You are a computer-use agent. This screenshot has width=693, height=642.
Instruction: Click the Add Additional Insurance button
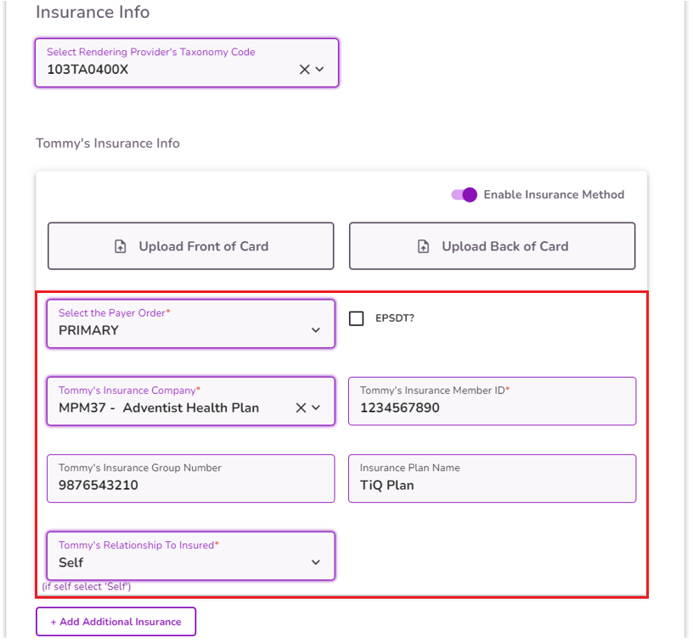pos(115,621)
